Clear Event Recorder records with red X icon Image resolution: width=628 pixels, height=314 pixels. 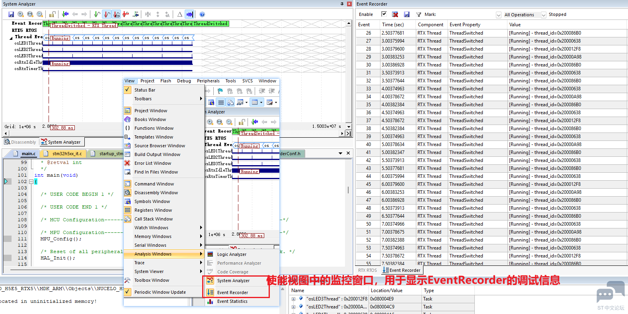[395, 14]
